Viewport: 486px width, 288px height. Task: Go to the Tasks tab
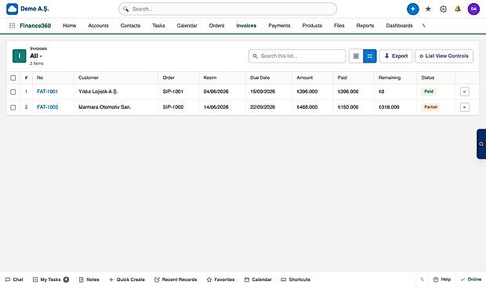(158, 26)
